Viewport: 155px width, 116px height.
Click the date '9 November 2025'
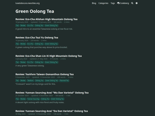[23, 77]
